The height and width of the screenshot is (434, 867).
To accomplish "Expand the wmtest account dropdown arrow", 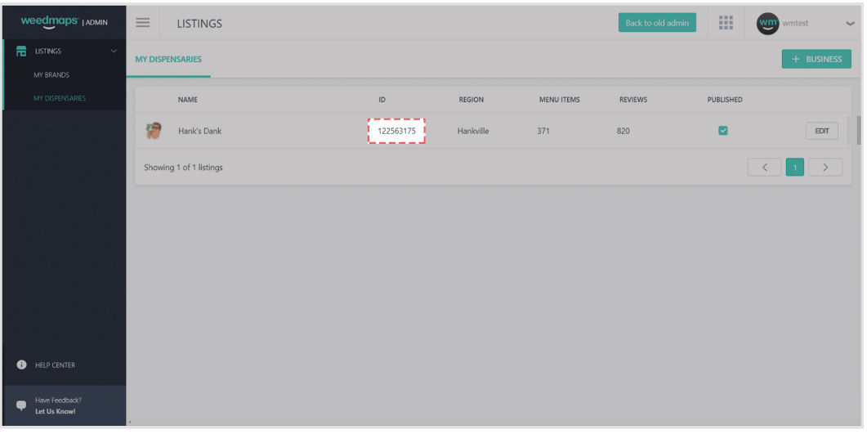I will point(849,24).
